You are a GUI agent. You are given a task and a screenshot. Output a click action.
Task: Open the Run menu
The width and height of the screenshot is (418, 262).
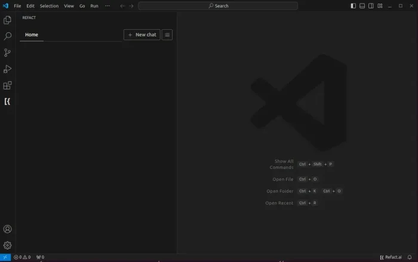pos(94,6)
